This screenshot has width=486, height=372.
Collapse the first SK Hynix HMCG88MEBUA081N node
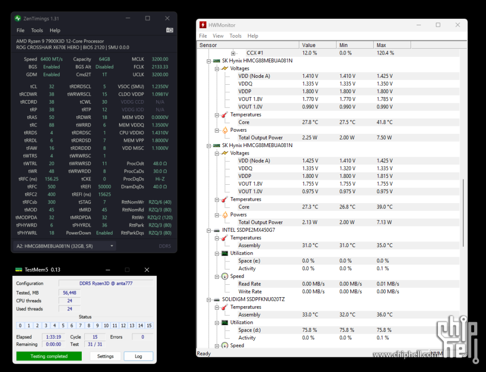pos(209,61)
